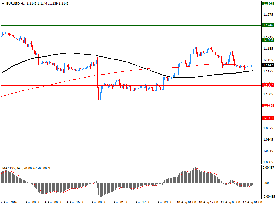Click the 1.0945 price axis value
The height and width of the screenshot is (206, 275).
click(x=268, y=140)
